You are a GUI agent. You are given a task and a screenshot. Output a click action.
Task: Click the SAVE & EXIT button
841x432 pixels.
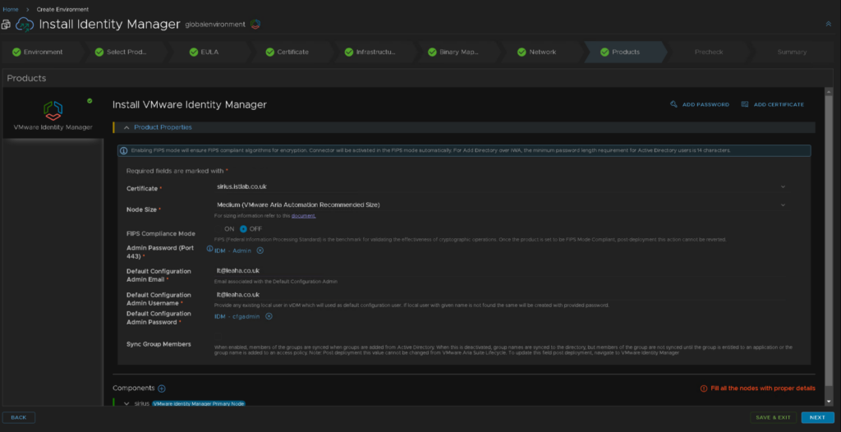tap(774, 417)
